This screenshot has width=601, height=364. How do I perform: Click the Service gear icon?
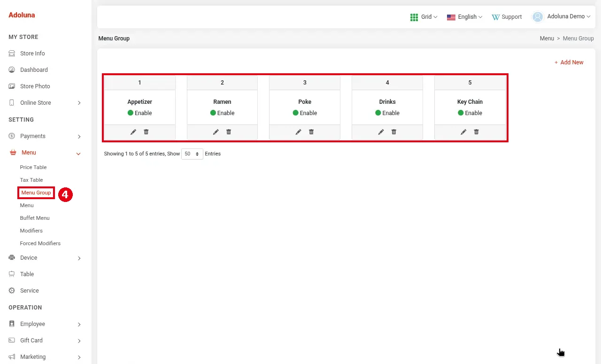[12, 291]
